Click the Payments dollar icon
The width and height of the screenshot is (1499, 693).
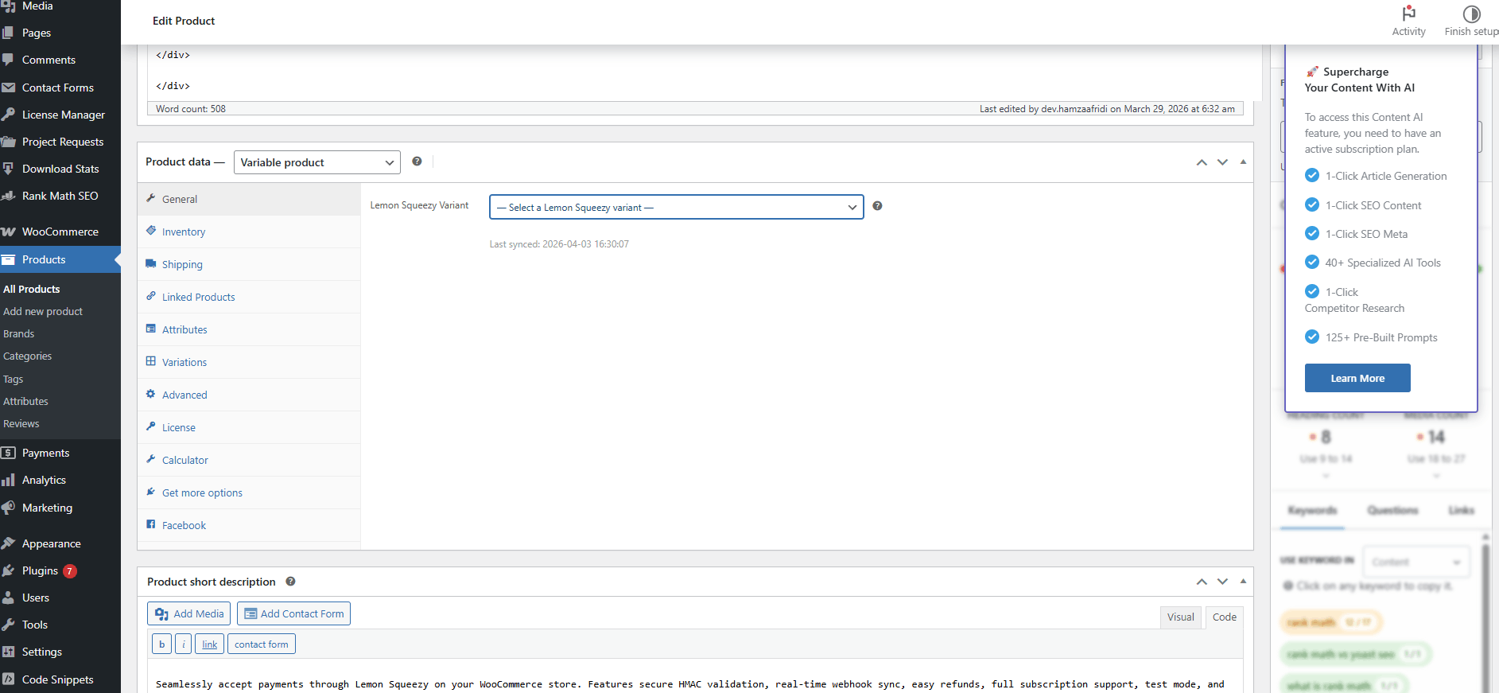click(9, 453)
